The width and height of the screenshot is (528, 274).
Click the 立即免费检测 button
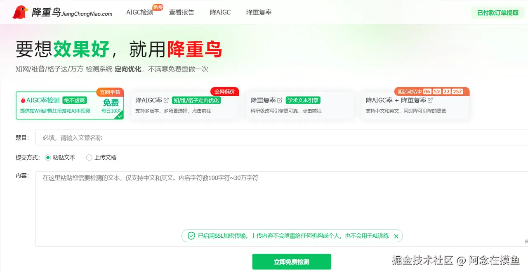(292, 262)
